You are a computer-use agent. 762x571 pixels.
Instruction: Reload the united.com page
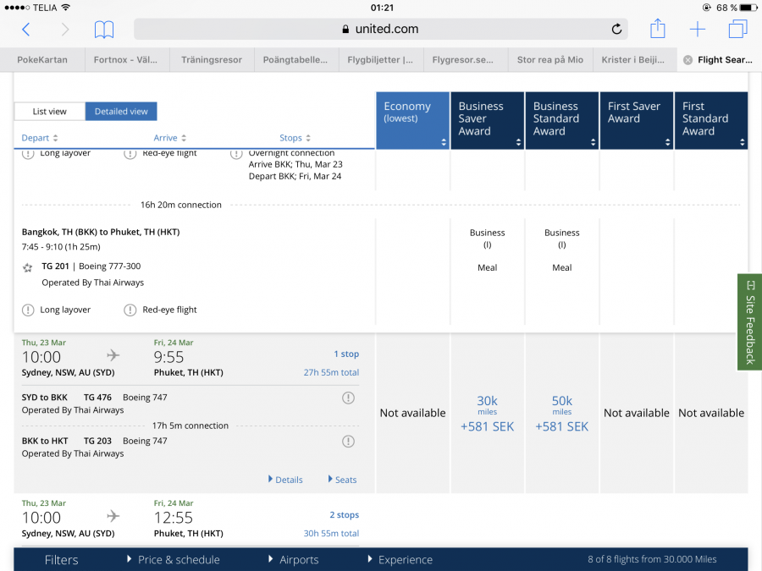616,29
